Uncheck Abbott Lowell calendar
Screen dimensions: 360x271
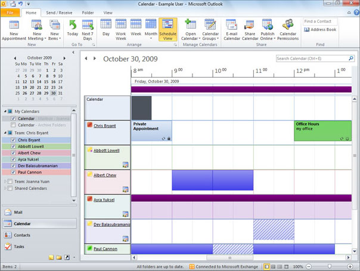coord(13,146)
